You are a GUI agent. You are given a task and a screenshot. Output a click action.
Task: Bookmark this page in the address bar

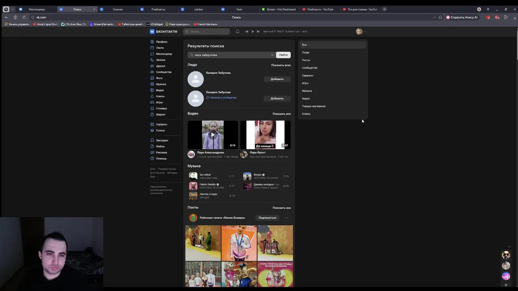tap(440, 17)
